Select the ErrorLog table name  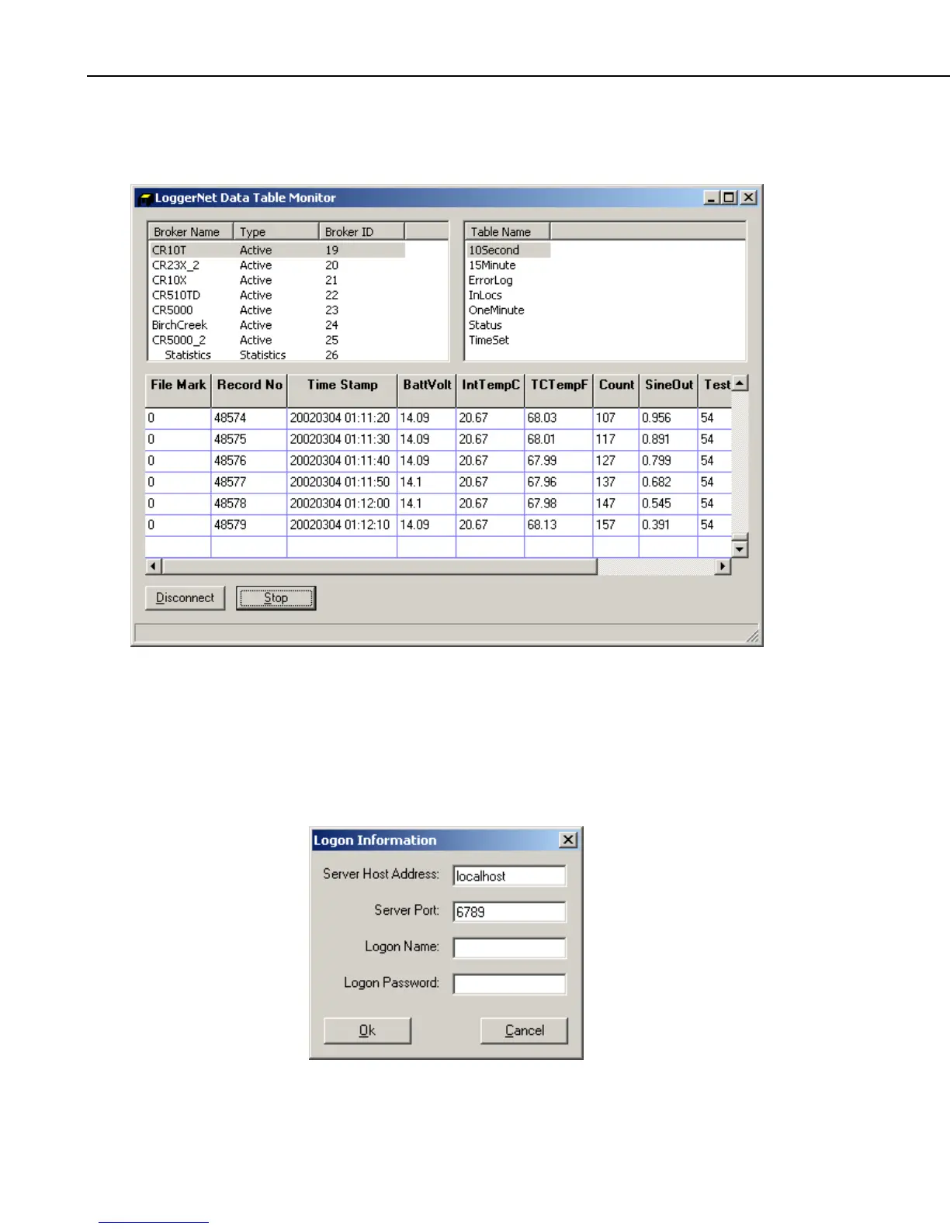(491, 280)
